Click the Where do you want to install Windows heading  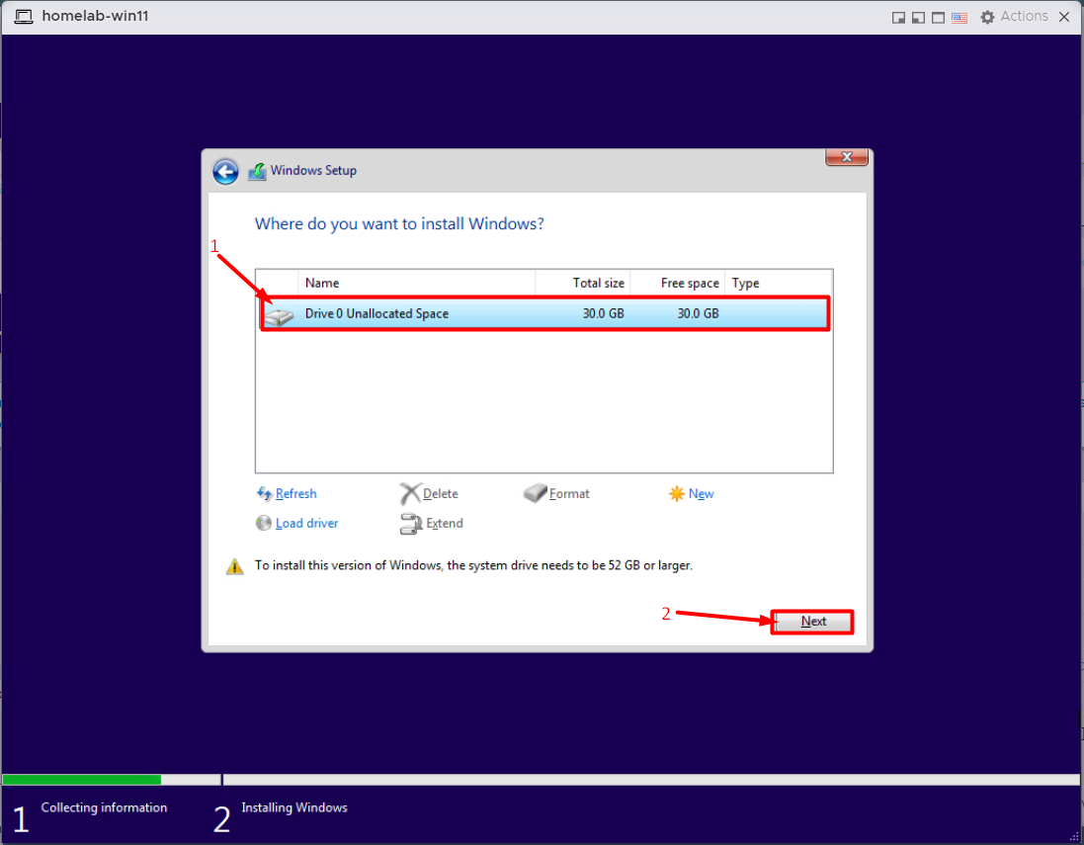(x=399, y=224)
